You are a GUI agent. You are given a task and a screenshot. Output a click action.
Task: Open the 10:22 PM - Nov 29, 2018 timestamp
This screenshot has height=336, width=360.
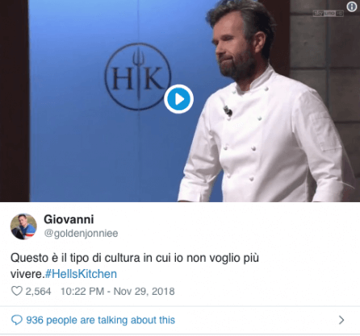pyautogui.click(x=118, y=291)
